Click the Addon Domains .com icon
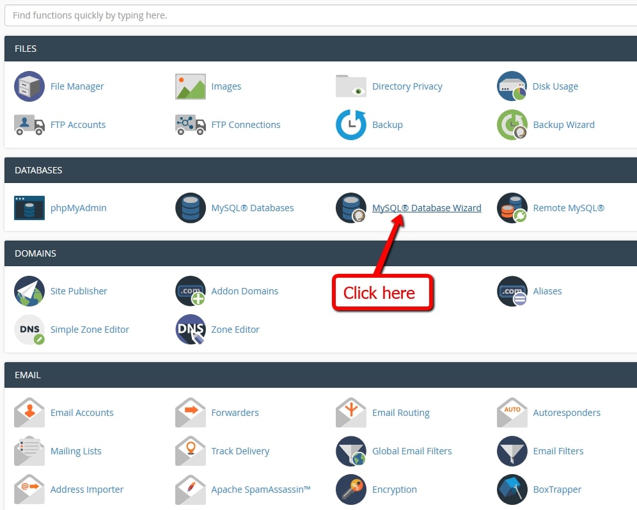The height and width of the screenshot is (510, 637). [190, 291]
